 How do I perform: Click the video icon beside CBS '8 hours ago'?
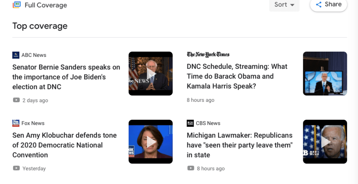(x=191, y=168)
